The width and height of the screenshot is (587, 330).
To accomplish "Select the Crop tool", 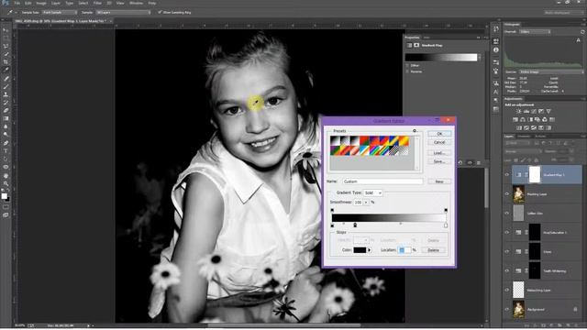I will (x=6, y=62).
